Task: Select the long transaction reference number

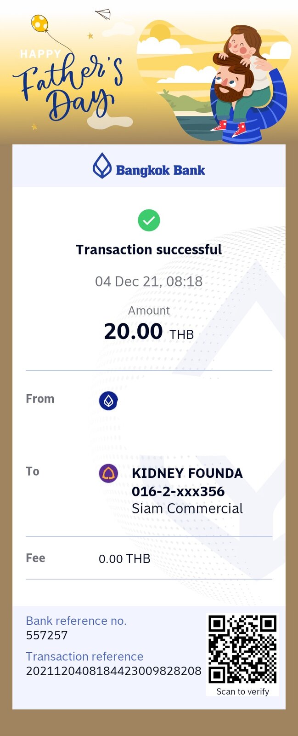Action: (x=113, y=671)
